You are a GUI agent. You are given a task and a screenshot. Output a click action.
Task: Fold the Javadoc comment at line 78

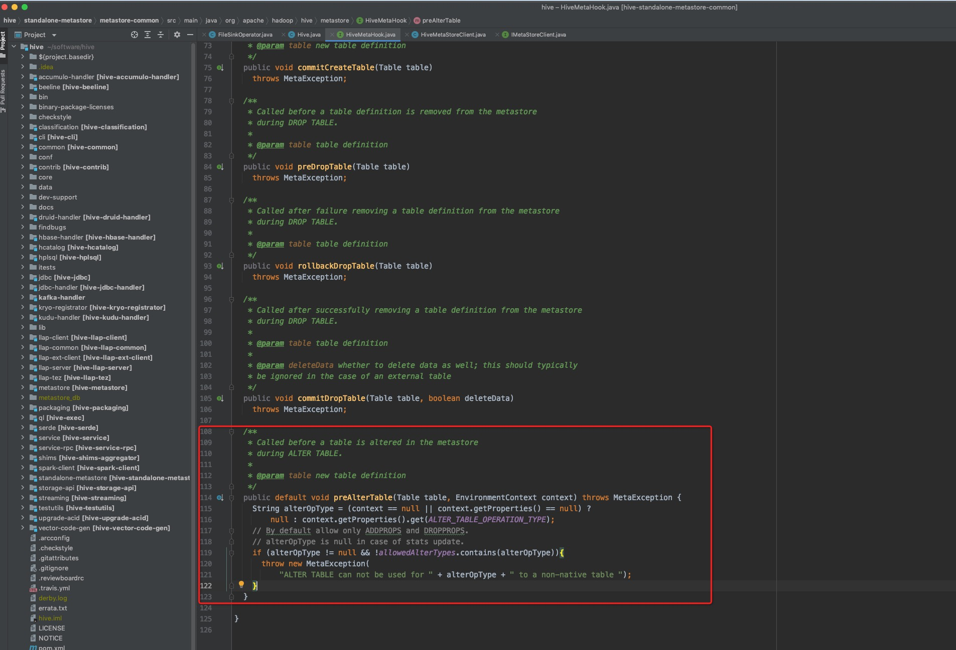coord(231,101)
